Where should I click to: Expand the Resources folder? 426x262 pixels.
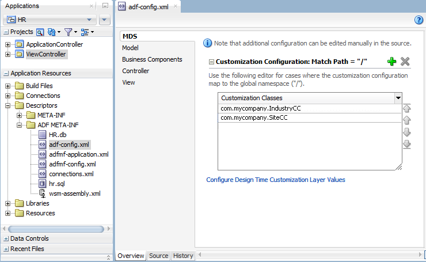tap(7, 213)
